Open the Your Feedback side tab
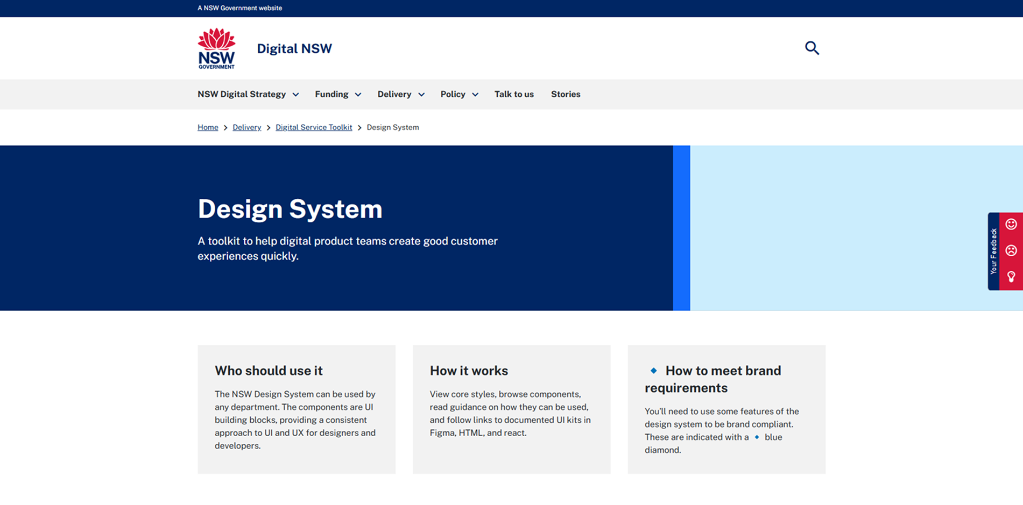Viewport: 1023px width, 505px height. coord(993,251)
